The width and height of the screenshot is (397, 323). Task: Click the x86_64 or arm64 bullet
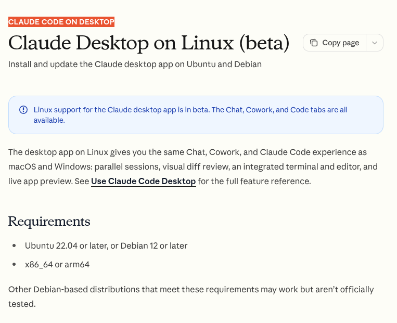(57, 265)
